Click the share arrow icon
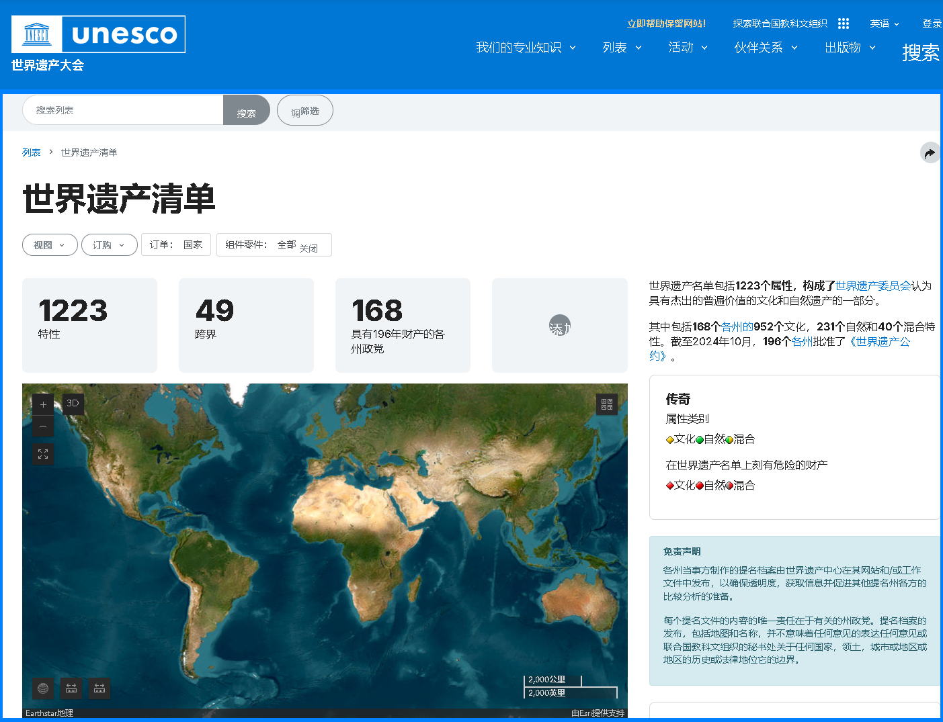Viewport: 943px width, 722px height. 930,153
